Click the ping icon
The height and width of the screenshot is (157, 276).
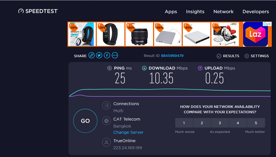tap(110, 68)
